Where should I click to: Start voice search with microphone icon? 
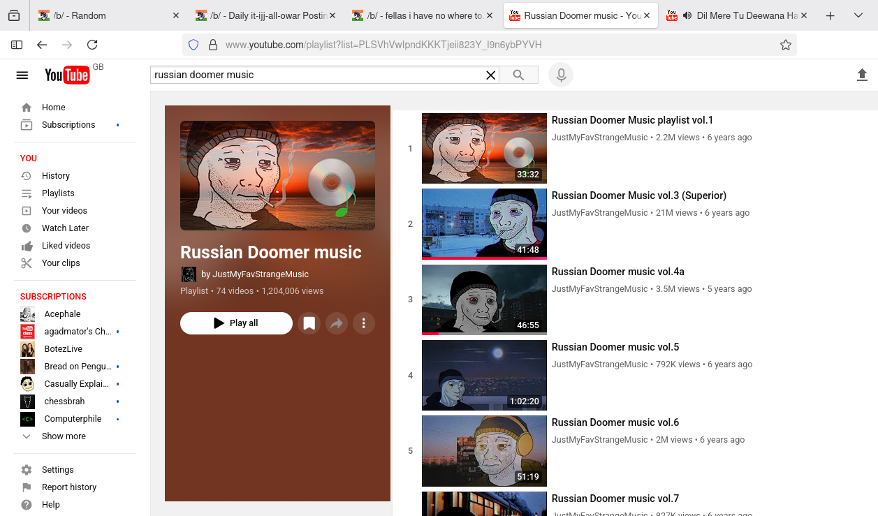[561, 75]
